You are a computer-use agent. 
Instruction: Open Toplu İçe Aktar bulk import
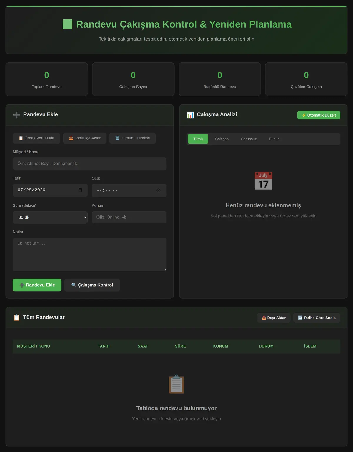[84, 138]
